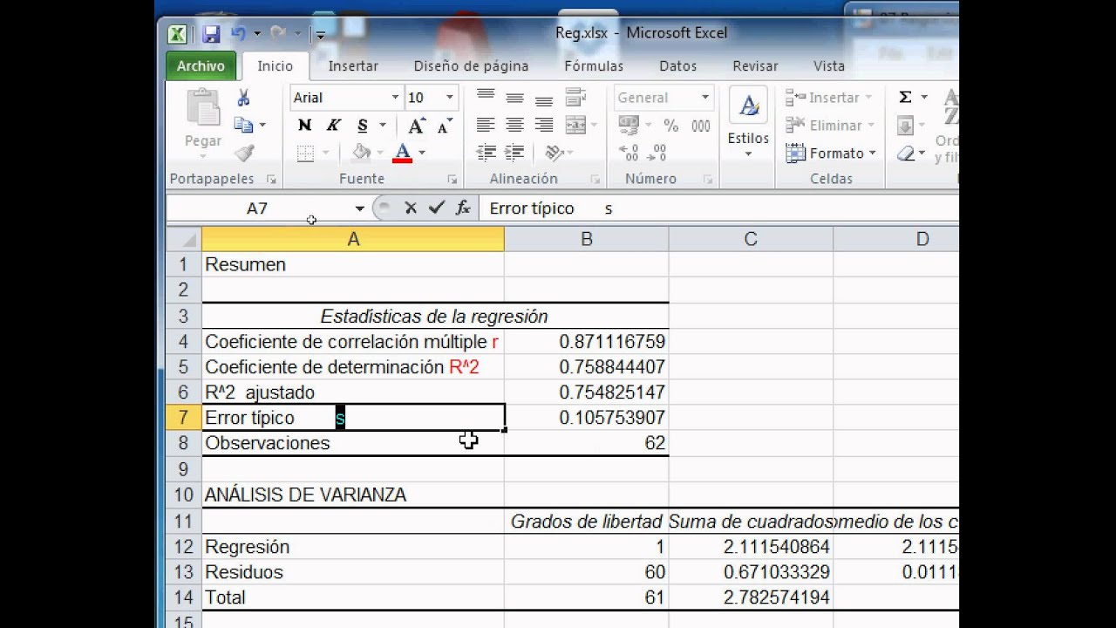
Task: Switch to Diseño de página tab
Action: click(471, 66)
